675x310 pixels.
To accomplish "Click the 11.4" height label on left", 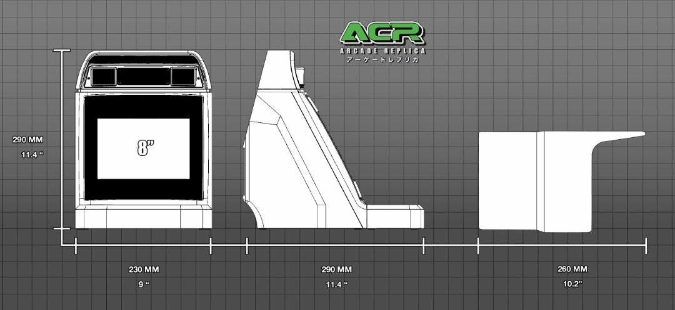I will 28,155.
